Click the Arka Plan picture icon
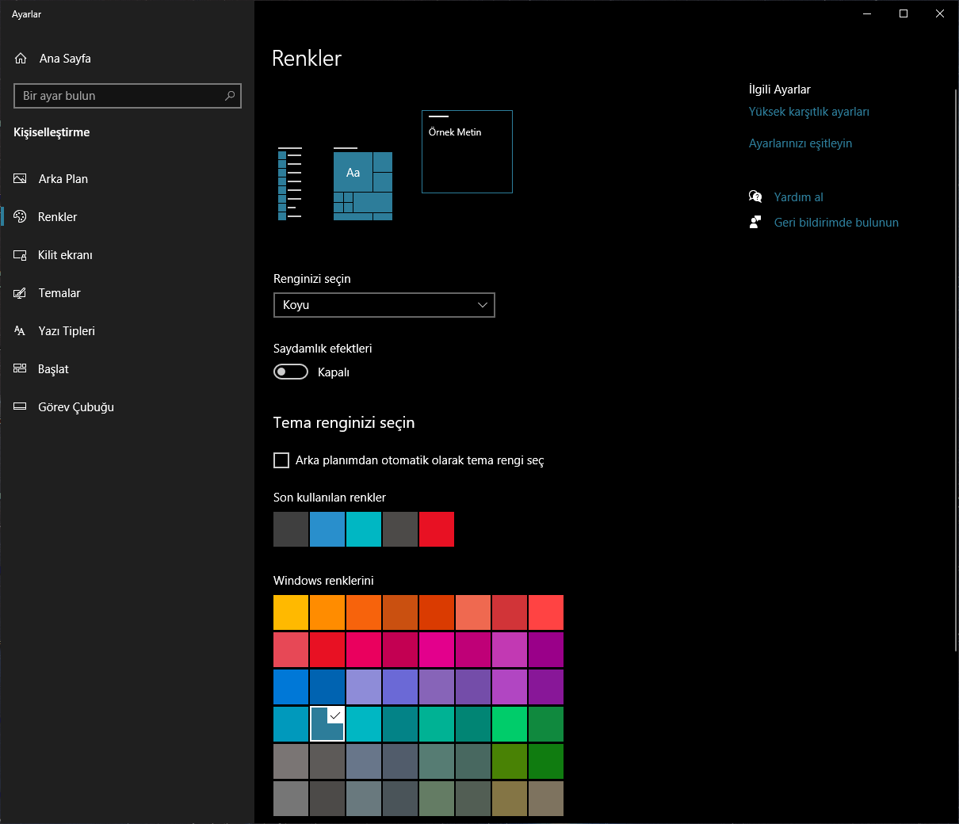 (21, 179)
